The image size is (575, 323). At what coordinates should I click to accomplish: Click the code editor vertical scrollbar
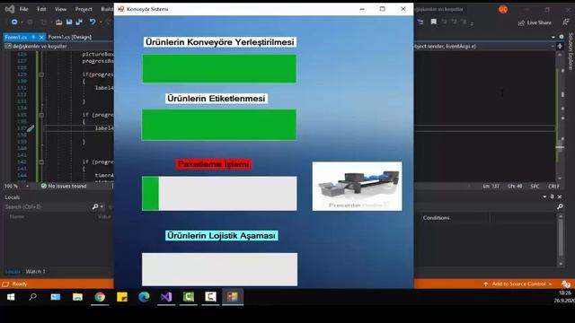[x=560, y=117]
